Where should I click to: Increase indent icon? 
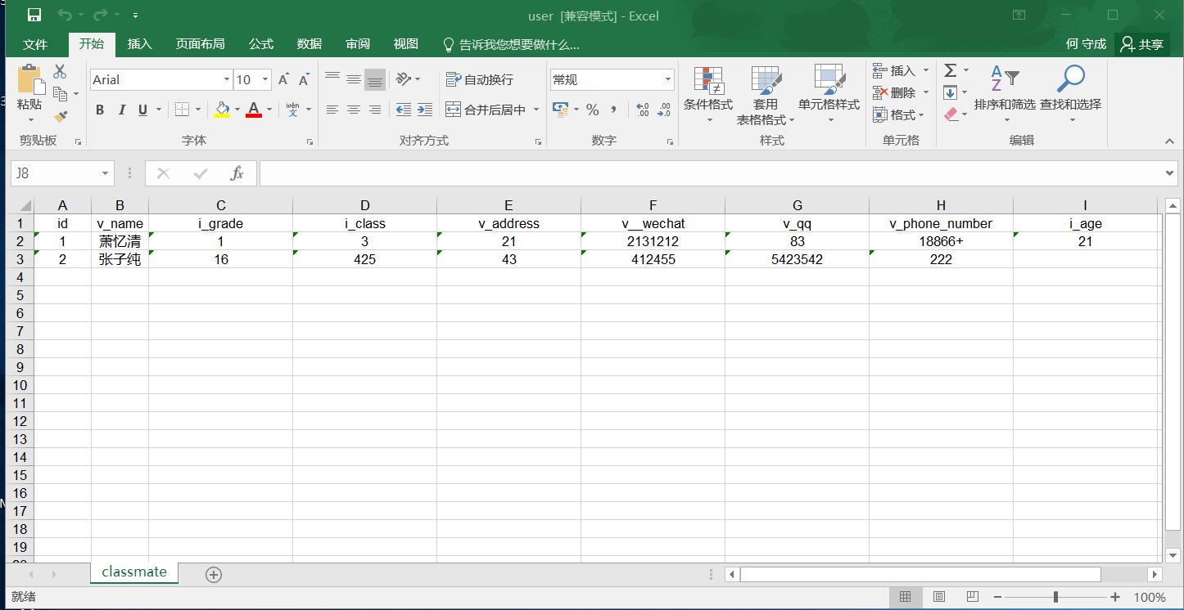tap(425, 110)
